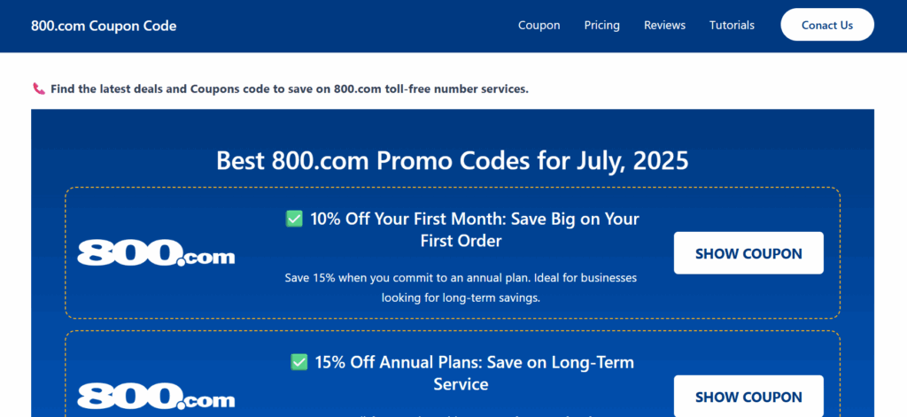Viewport: 907px width, 417px height.
Task: Select the dashed-border card for the 15% offer
Action: (x=453, y=375)
